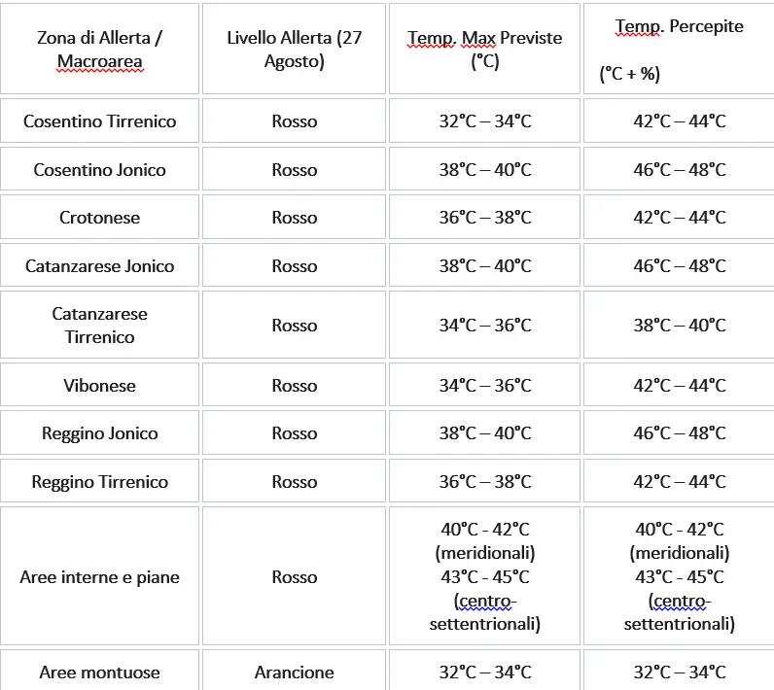Select the 'Vibonese' zone cell
The width and height of the screenshot is (774, 690).
tap(99, 385)
